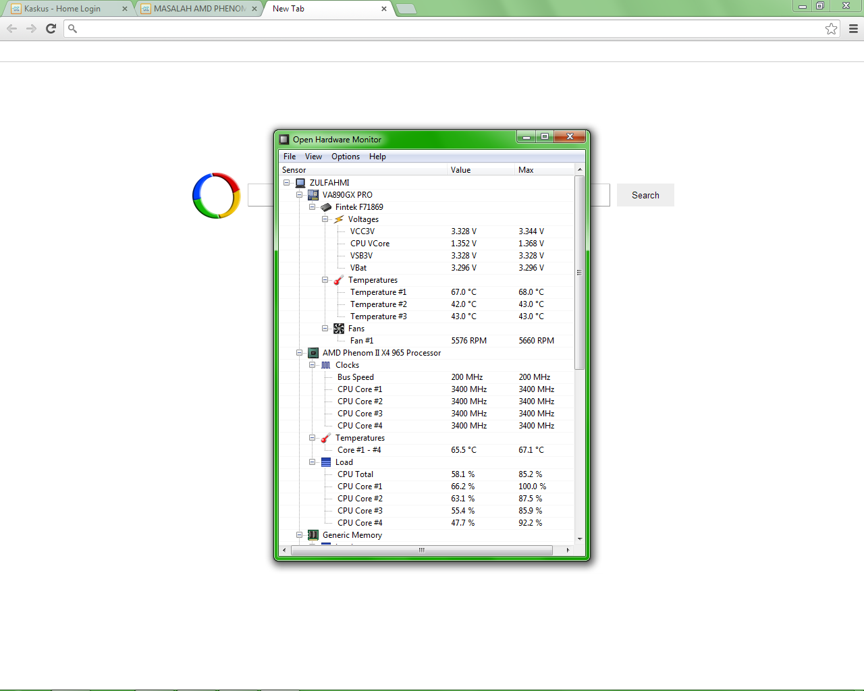
Task: Click the browser back arrow
Action: tap(12, 28)
